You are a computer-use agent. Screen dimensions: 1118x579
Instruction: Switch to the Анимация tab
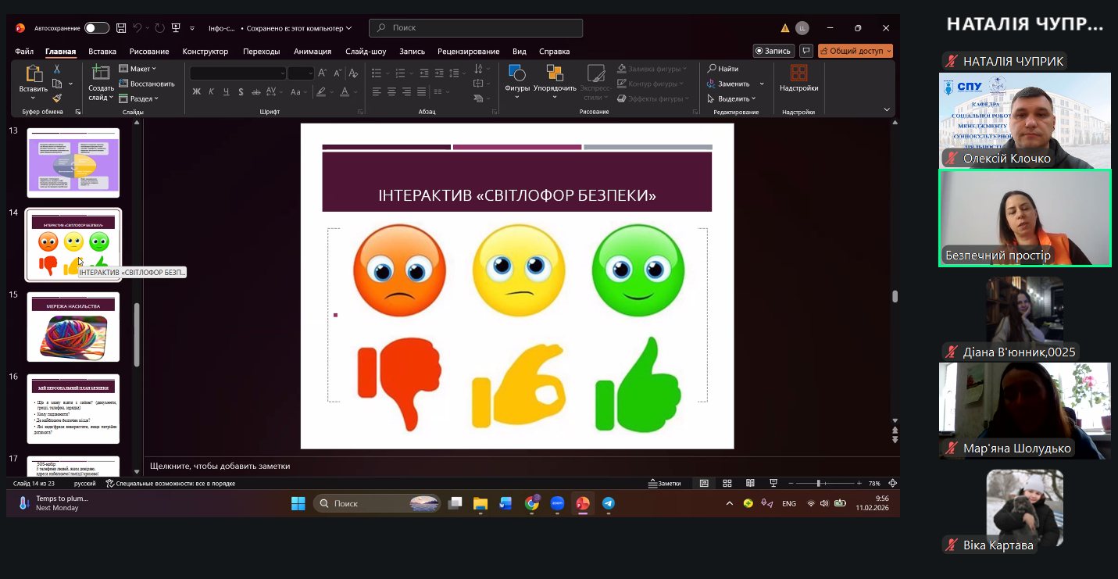313,52
